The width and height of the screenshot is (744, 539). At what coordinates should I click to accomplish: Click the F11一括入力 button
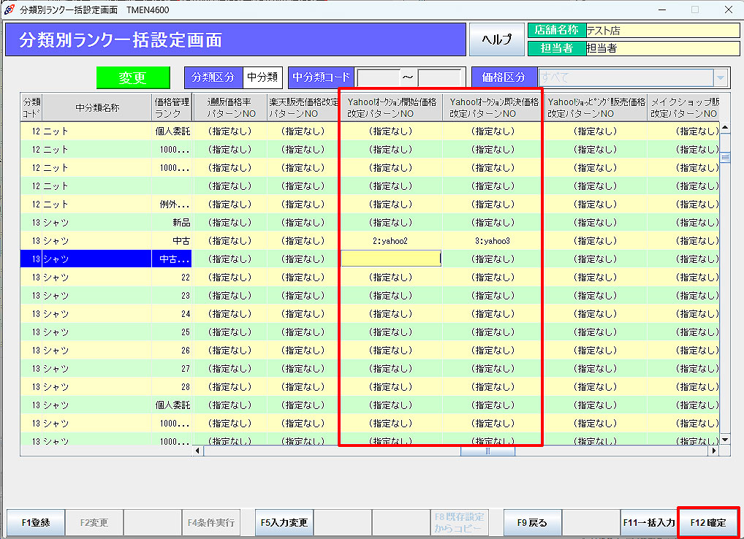(x=648, y=523)
